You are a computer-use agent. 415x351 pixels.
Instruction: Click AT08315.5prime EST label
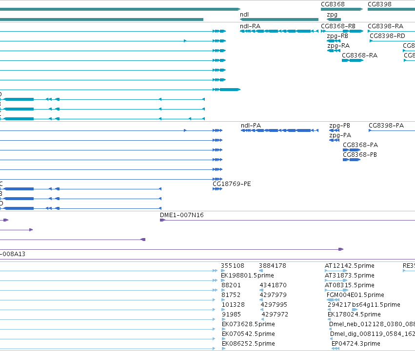[x=349, y=285]
